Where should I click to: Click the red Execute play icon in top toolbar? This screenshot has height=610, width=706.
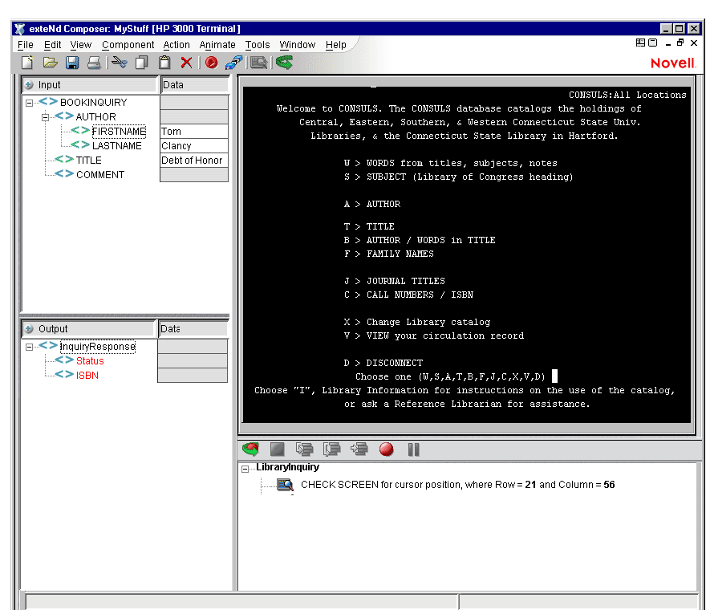click(x=211, y=63)
